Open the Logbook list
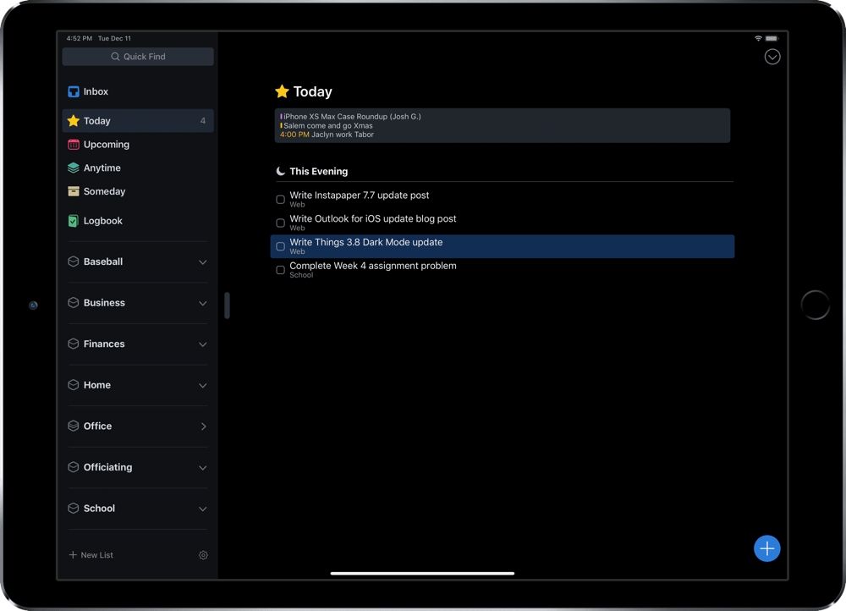This screenshot has width=846, height=611. 138,221
